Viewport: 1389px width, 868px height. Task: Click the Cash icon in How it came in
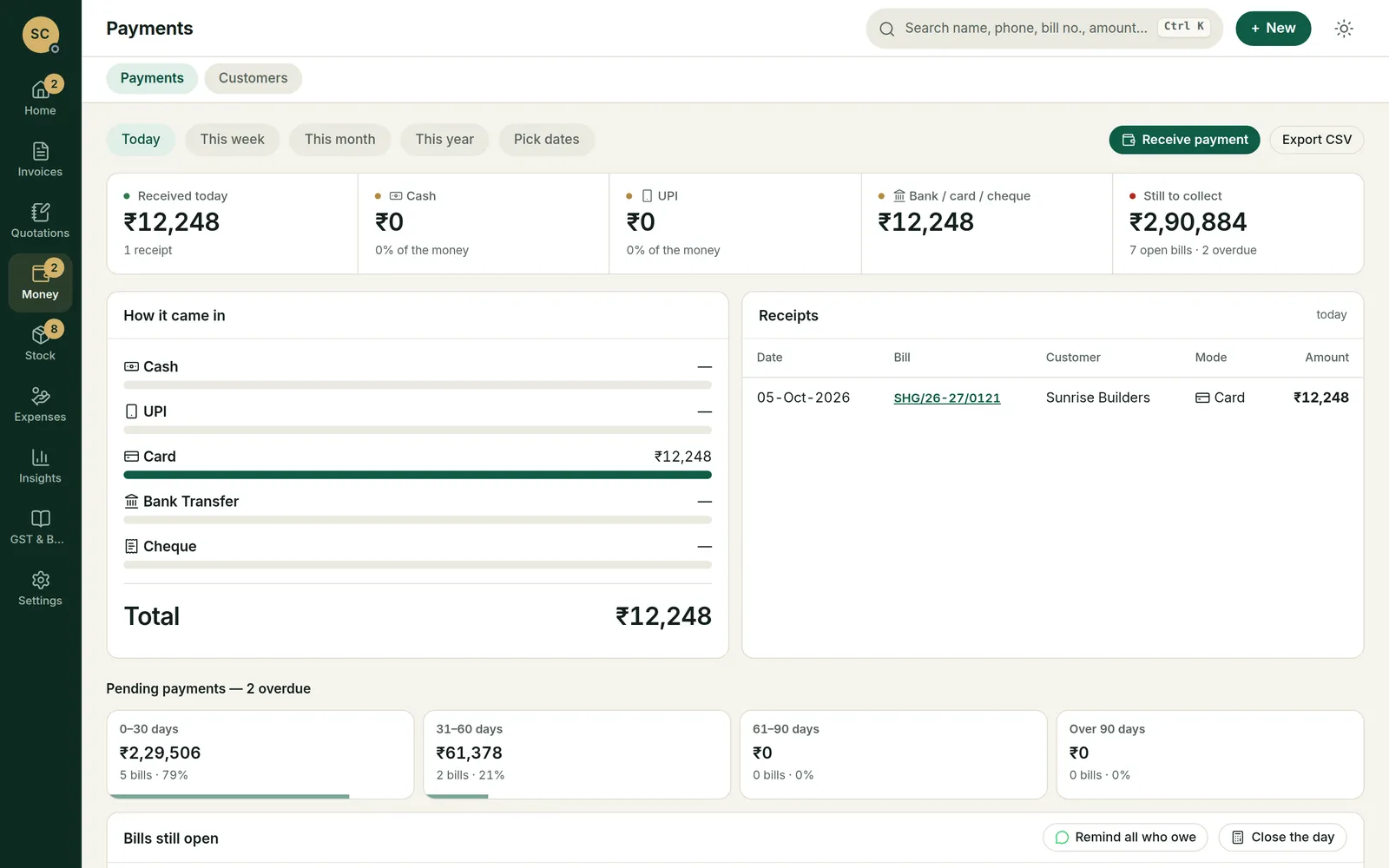131,367
